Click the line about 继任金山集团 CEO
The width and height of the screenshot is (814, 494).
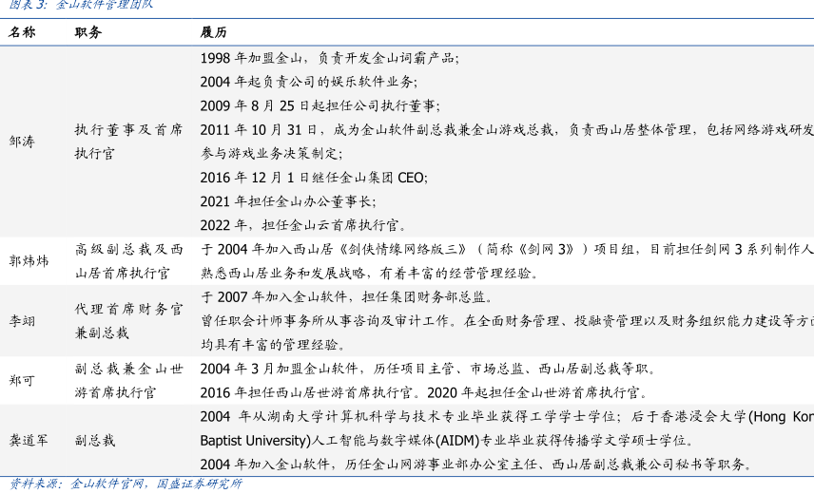pyautogui.click(x=314, y=177)
